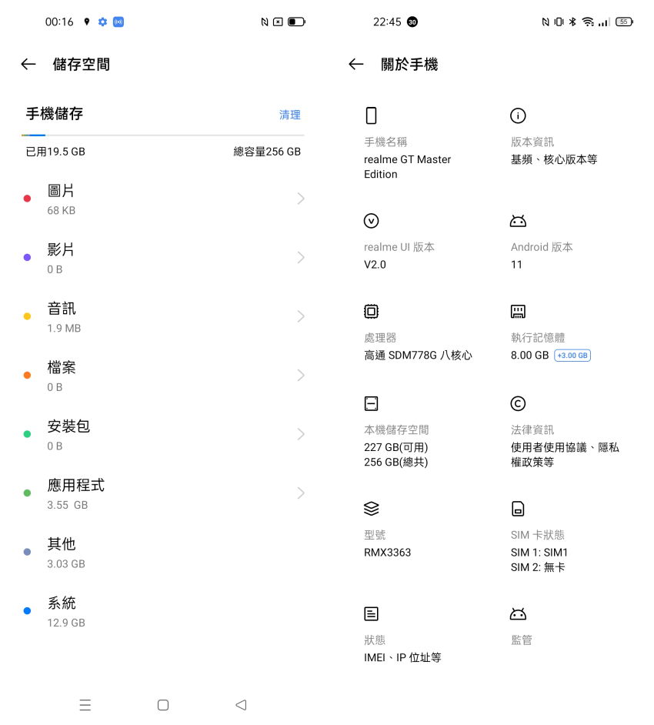Tap the Android icon above 監管
This screenshot has height=725, width=654.
(x=518, y=614)
